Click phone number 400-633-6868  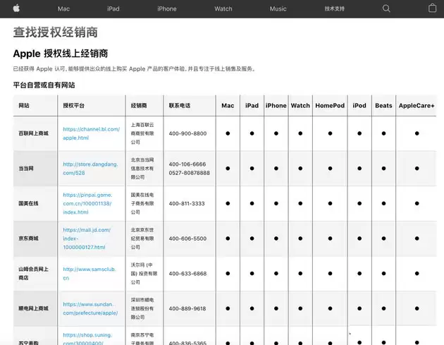pyautogui.click(x=187, y=274)
